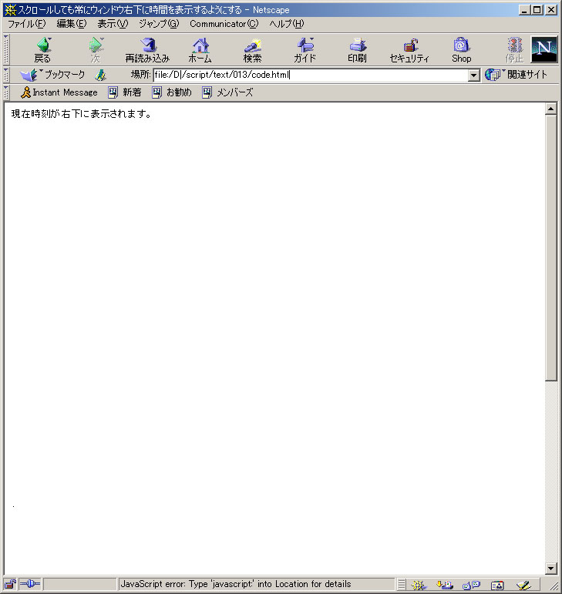
Task: Open the Inbox mailbox icon
Action: tap(445, 585)
